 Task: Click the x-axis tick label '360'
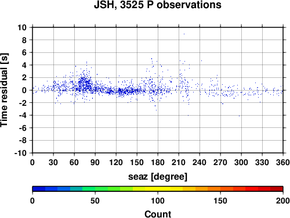(283, 162)
